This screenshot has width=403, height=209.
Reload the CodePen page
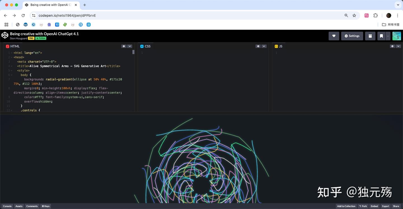(x=23, y=16)
